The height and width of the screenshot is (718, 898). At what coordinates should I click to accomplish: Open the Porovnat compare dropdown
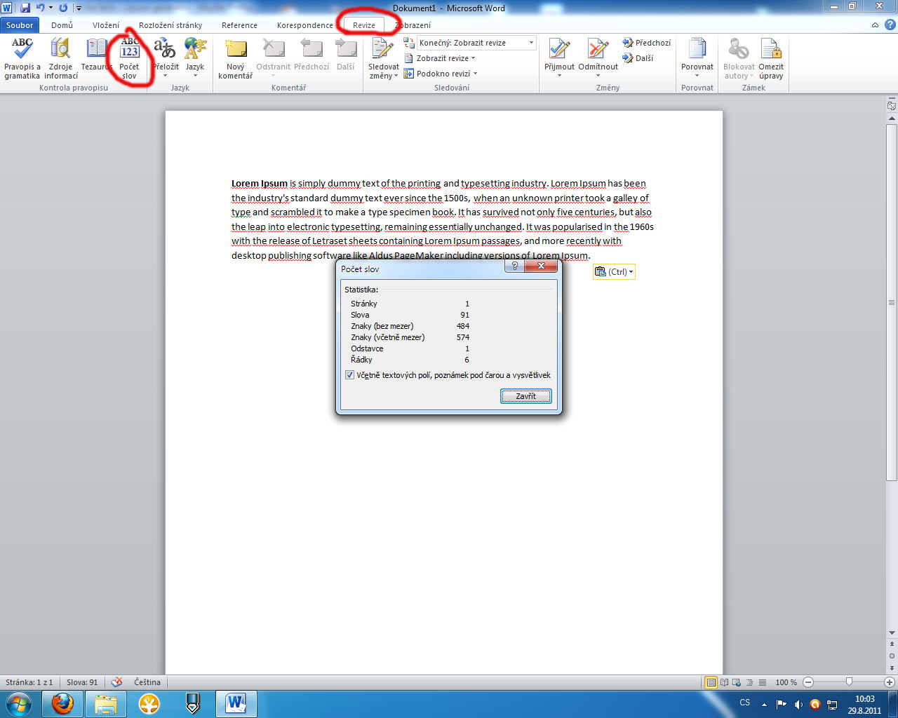point(697,59)
